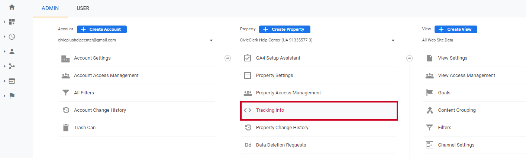Image resolution: width=526 pixels, height=158 pixels.
Task: Click the Account Change History clock icon
Action: click(x=66, y=110)
